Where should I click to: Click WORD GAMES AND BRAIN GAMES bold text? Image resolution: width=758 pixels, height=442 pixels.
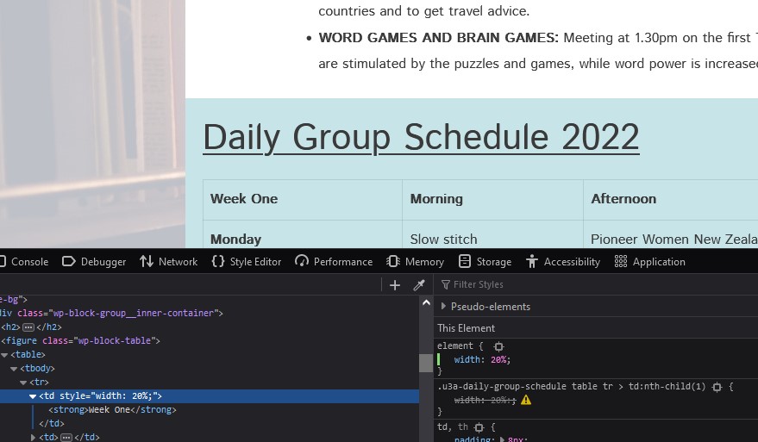438,38
